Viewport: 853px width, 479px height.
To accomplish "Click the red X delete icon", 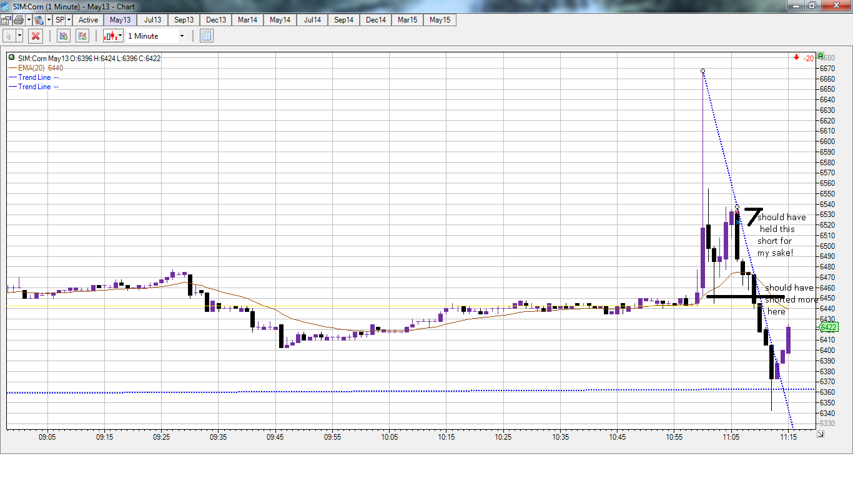I will [36, 36].
